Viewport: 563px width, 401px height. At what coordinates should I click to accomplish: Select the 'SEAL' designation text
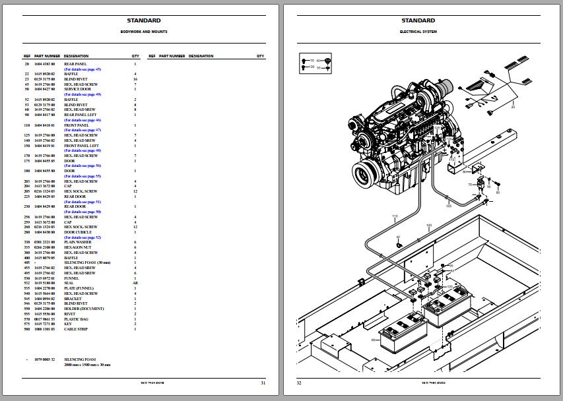[69, 283]
